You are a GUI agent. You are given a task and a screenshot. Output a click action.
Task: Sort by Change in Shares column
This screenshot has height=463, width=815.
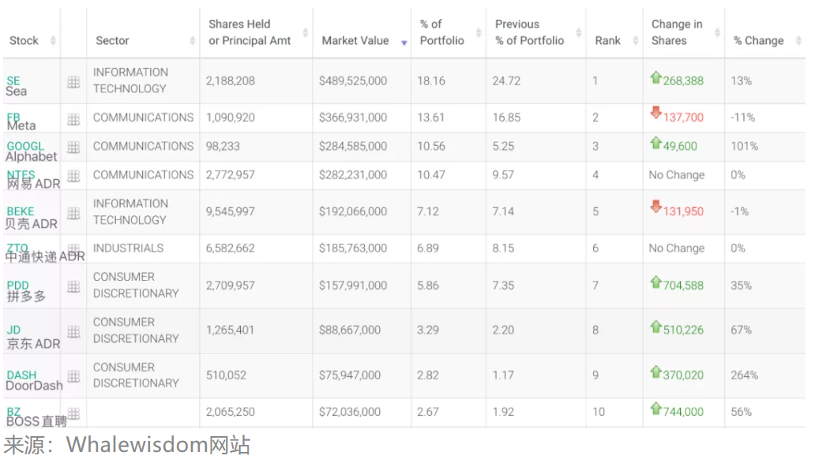tap(676, 32)
